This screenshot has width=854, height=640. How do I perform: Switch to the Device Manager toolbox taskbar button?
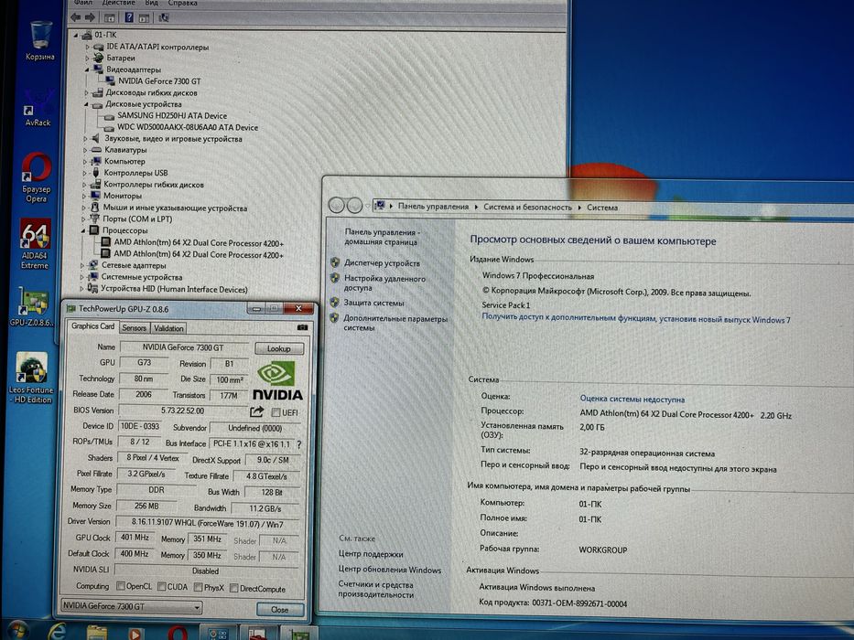(x=257, y=634)
